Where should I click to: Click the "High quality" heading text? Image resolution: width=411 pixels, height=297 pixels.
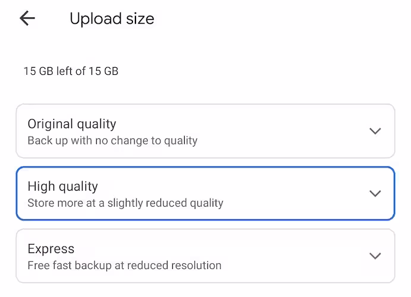click(62, 187)
